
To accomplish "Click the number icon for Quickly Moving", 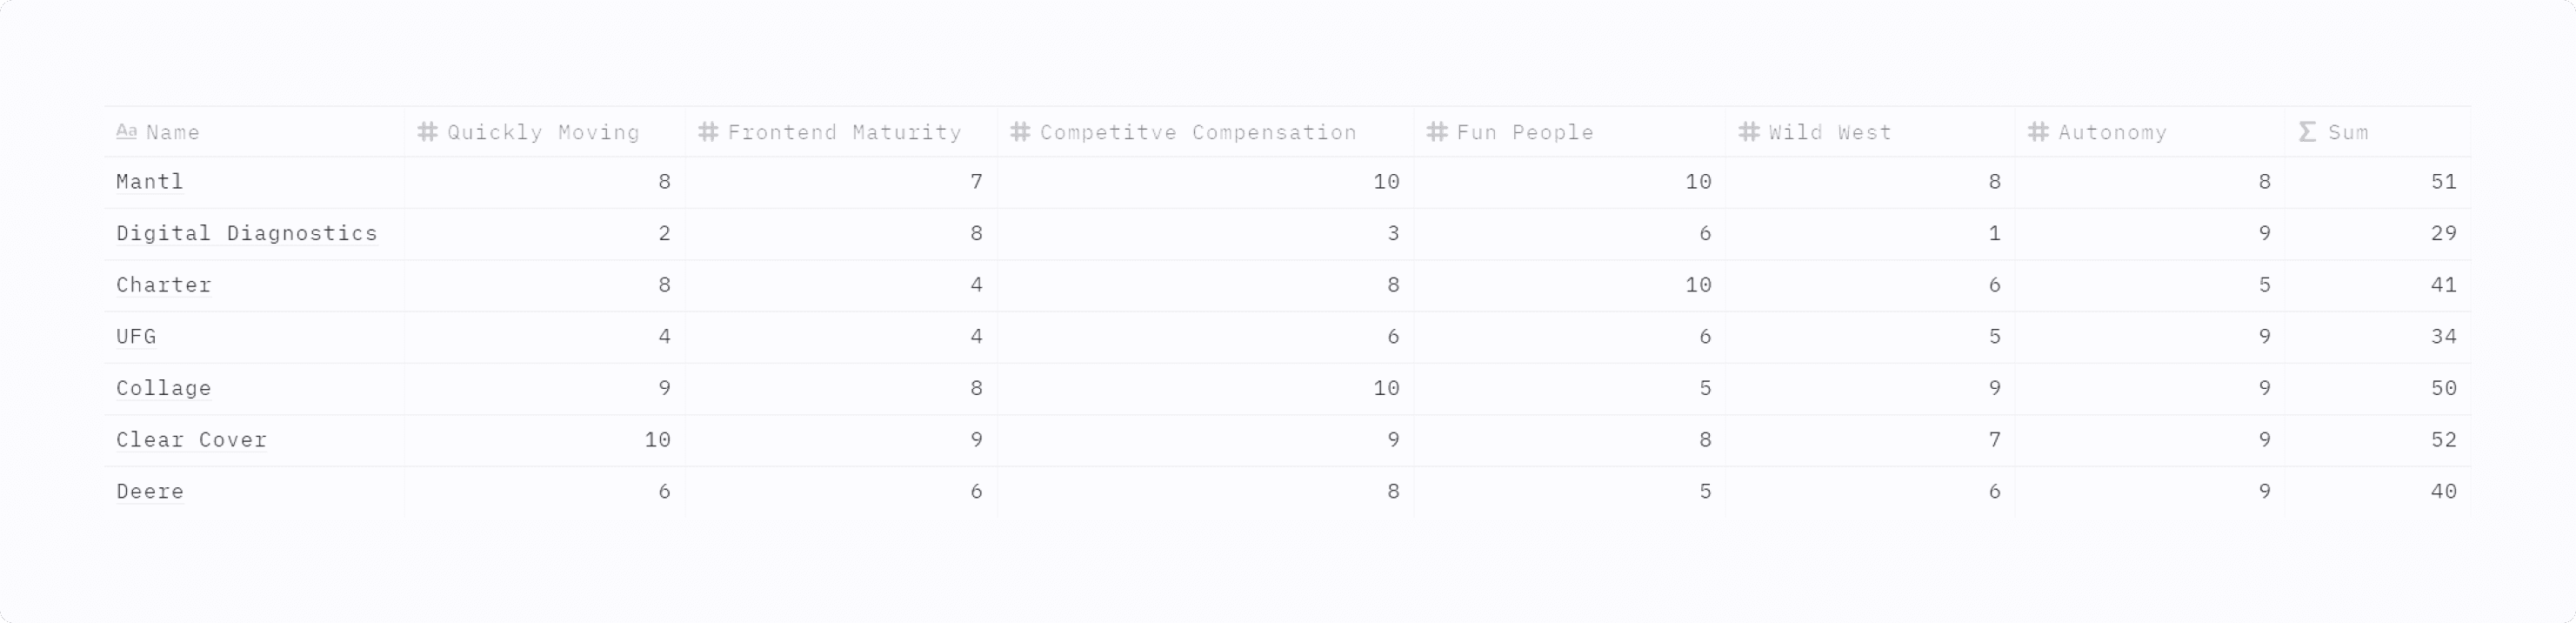I will click(x=428, y=132).
